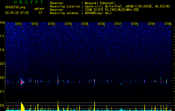Click the 0737 time marker
The width and height of the screenshot is (175, 111).
(118, 24)
